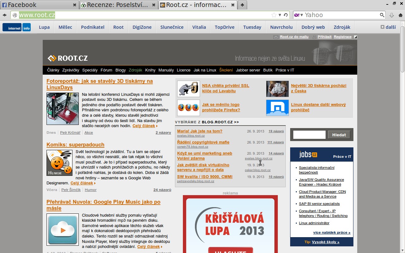Screen dimensions: 405x253
Task: Click the 3D printer article thumbnail
Action: 63,109
